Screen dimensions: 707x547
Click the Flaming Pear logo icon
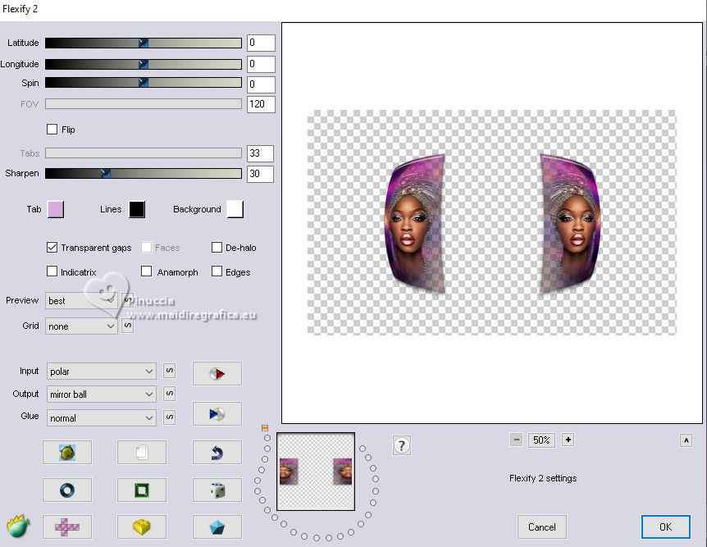point(18,526)
